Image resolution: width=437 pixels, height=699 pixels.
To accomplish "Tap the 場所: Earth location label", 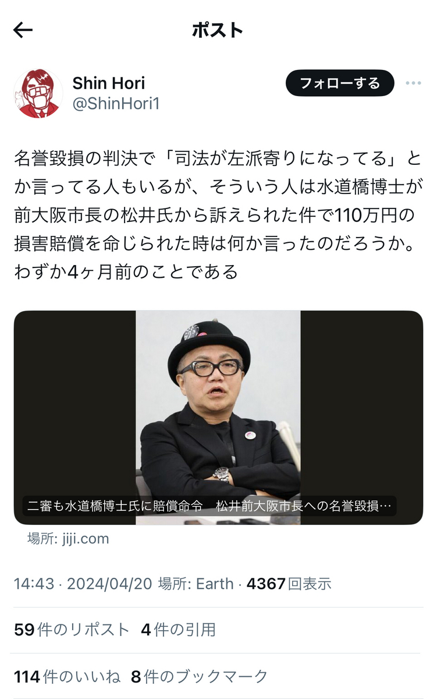I will tap(196, 584).
